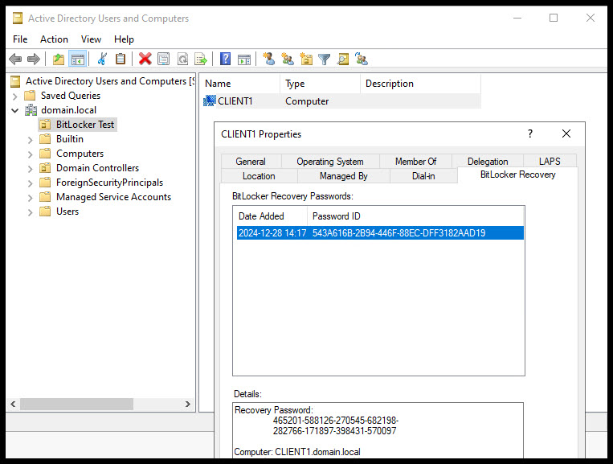Toggle Show/Hide Console Tree icon
The height and width of the screenshot is (464, 613).
tap(77, 60)
